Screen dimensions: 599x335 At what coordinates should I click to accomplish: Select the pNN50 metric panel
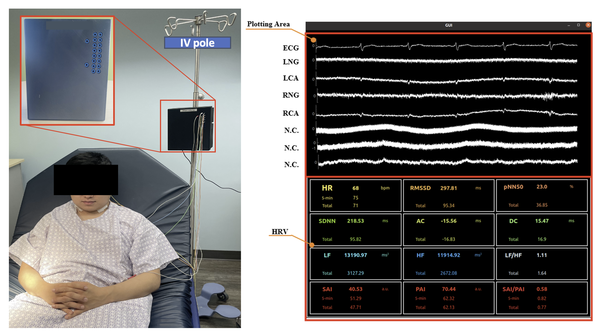[x=541, y=196]
